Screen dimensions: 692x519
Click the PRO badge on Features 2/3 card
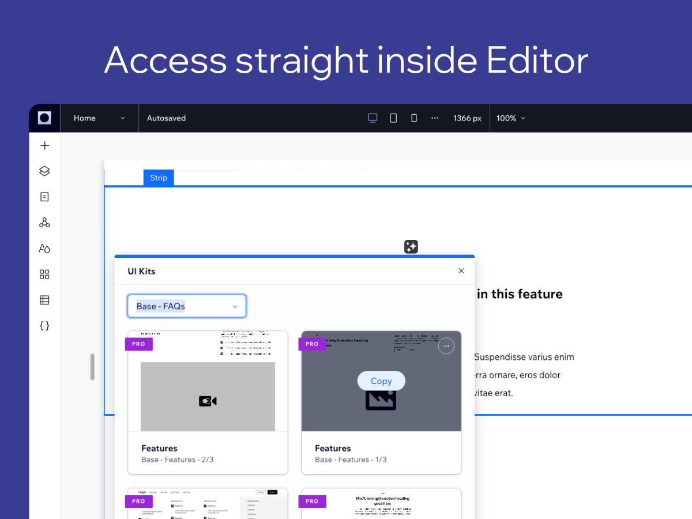(x=139, y=344)
